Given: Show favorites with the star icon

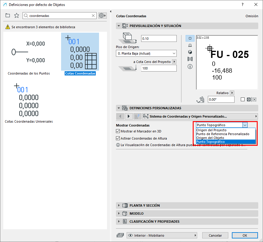Looking at the screenshot, I should point(16,15).
